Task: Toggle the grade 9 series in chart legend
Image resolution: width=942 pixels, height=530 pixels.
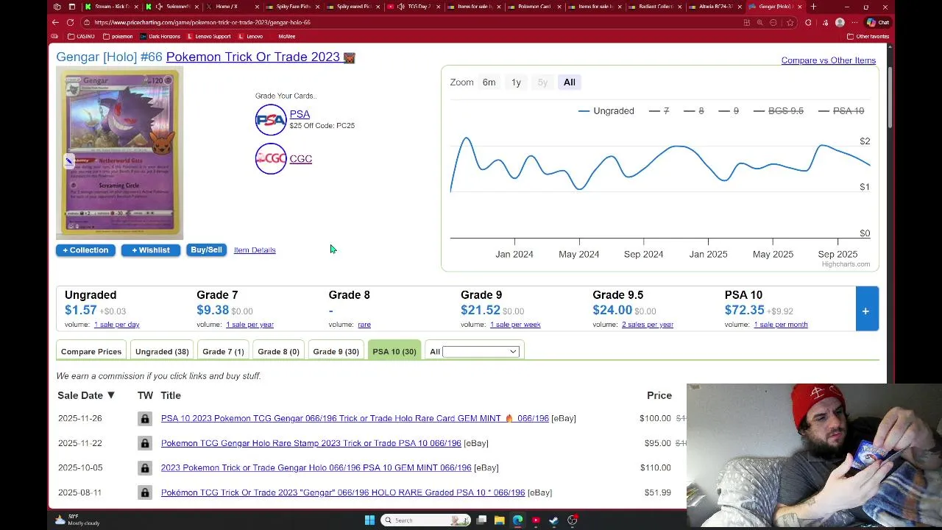Action: (x=729, y=110)
